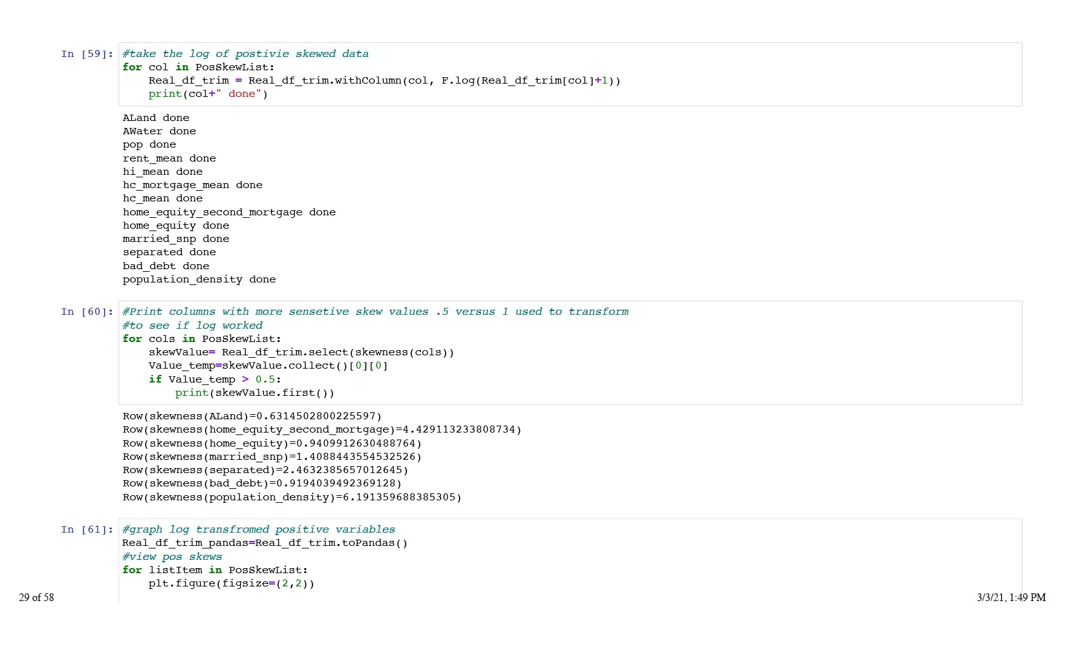Place cursor on "for cols in PosSkewList:" line
Viewport: 1065px width, 646px height.
point(202,339)
